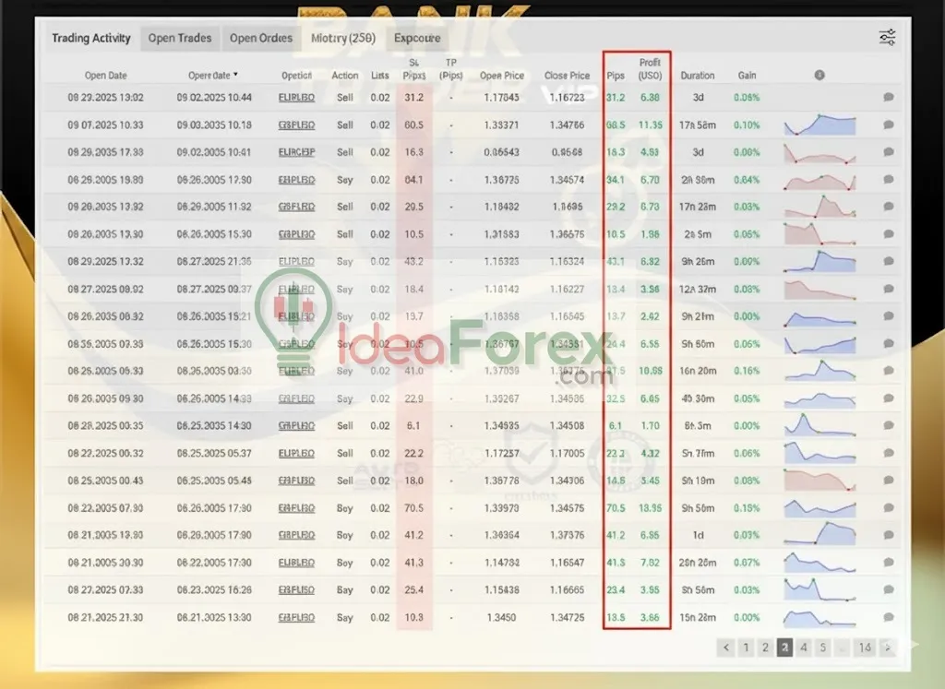Select the Exposure tab
Viewport: 945px width, 689px height.
click(417, 38)
